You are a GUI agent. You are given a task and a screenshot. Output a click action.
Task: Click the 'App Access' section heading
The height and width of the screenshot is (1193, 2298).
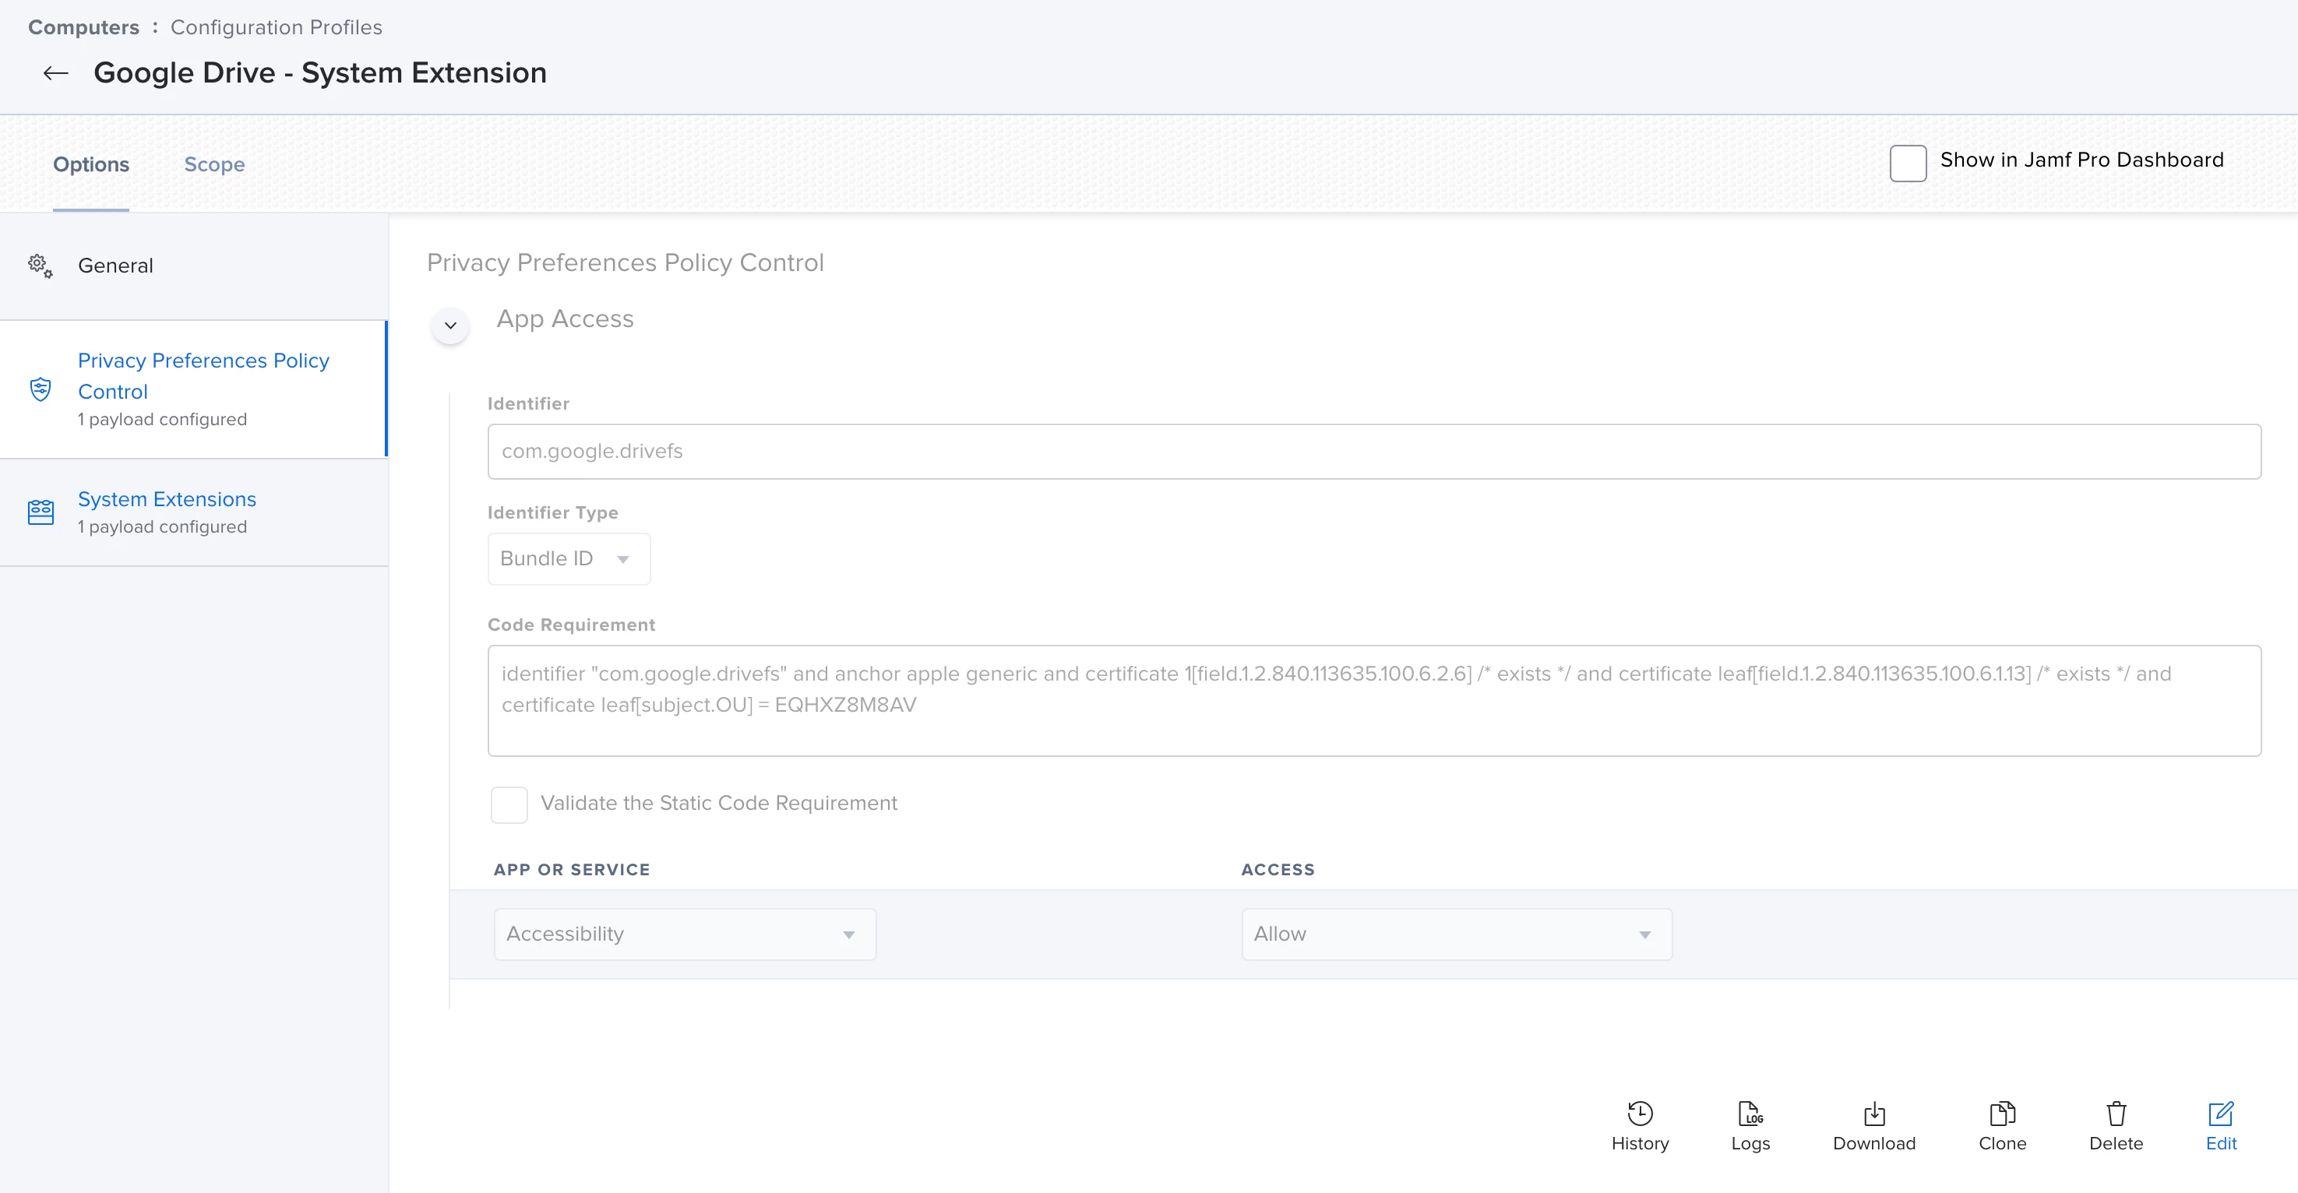click(565, 319)
